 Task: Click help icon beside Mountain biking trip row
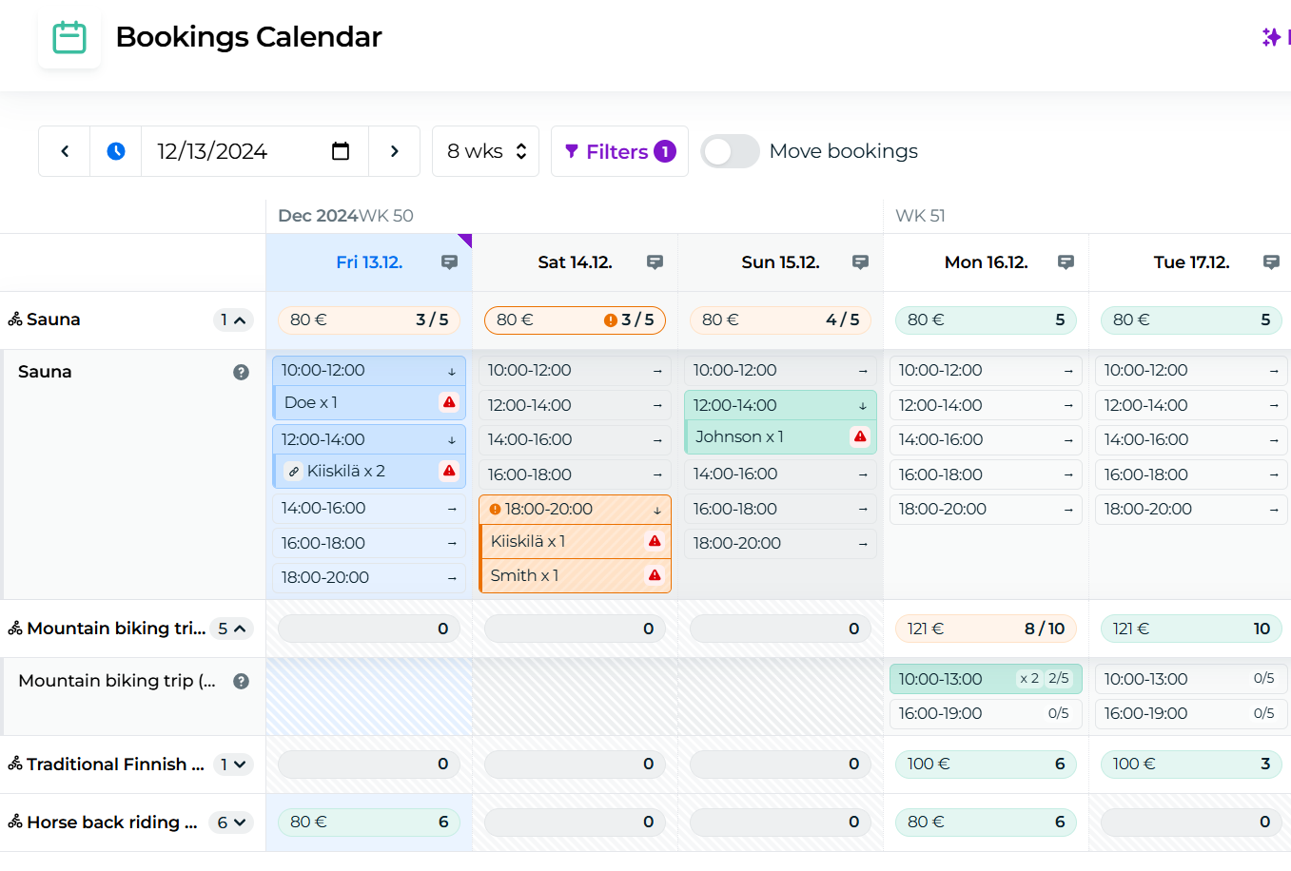tap(241, 681)
